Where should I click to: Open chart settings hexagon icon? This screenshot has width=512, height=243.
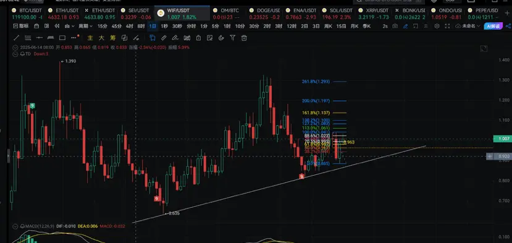pyautogui.click(x=437, y=26)
